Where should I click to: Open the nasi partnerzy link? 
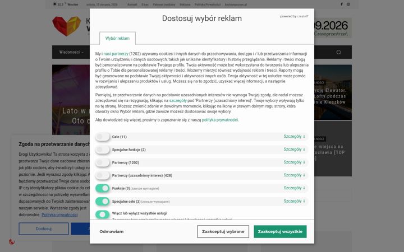click(116, 54)
